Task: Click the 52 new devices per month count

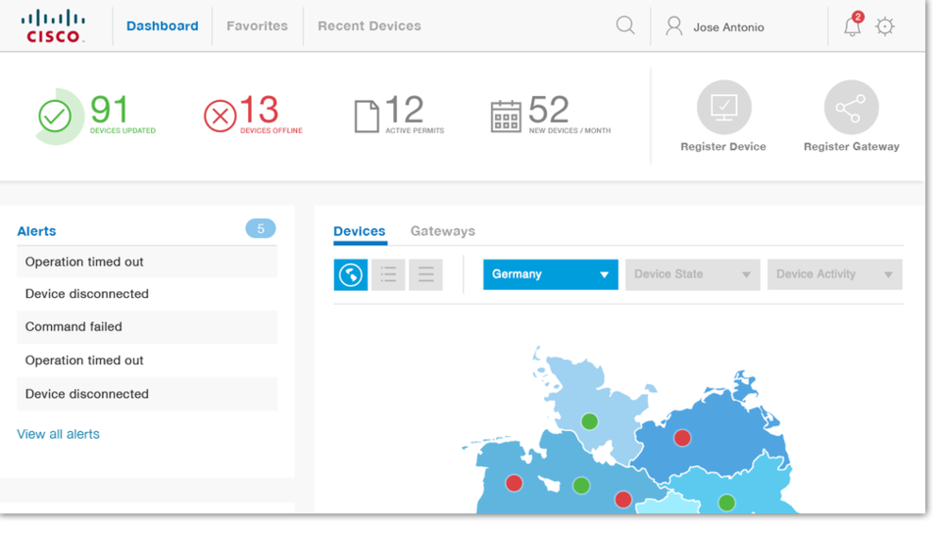Action: pyautogui.click(x=549, y=109)
